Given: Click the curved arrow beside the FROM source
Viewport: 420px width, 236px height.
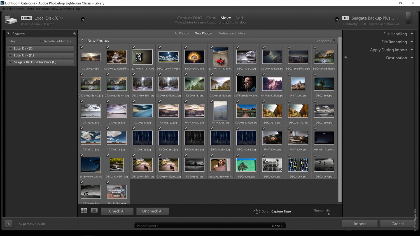Looking at the screenshot, I should (83, 19).
